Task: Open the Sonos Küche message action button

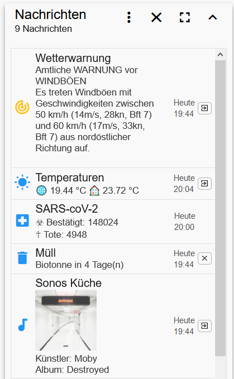Action: [205, 326]
